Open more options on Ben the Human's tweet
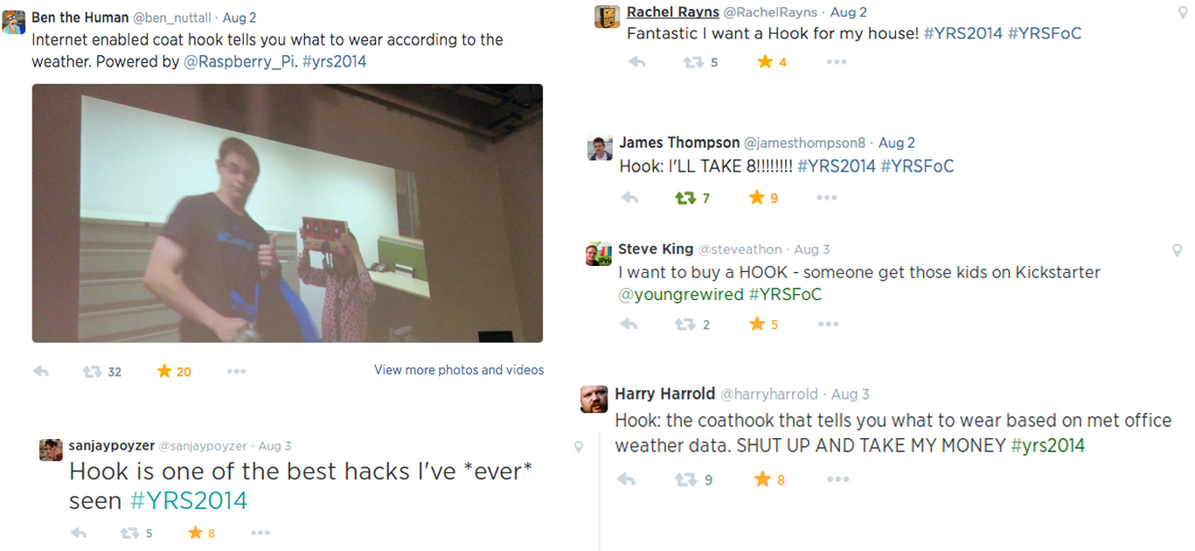 [236, 372]
